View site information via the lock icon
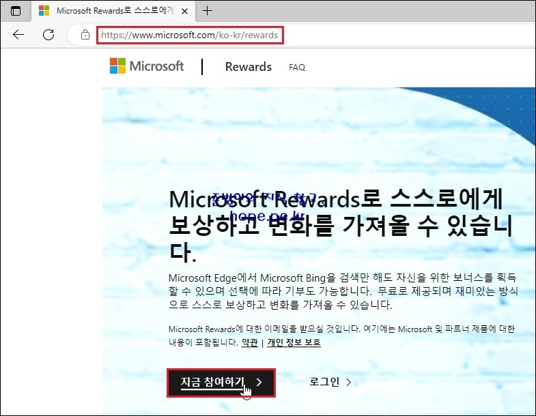 coord(85,35)
